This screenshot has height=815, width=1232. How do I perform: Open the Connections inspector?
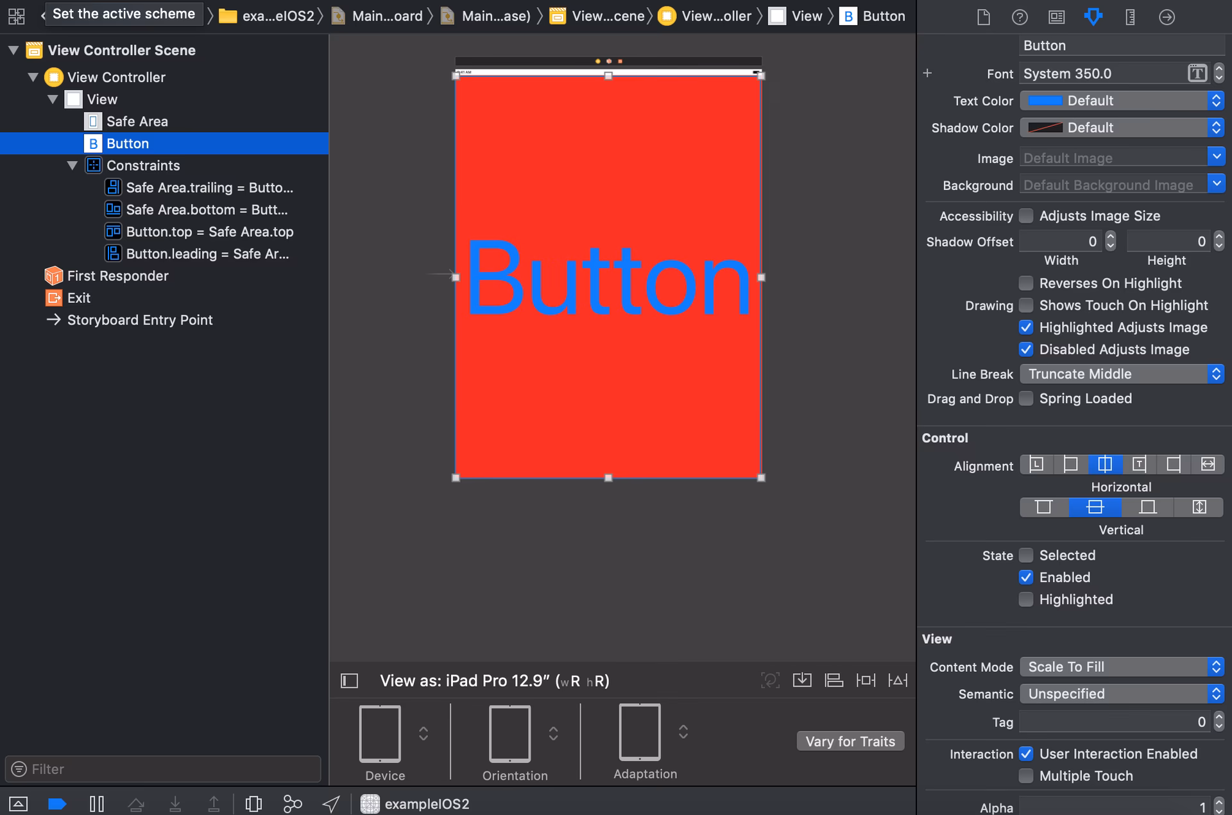click(1167, 17)
